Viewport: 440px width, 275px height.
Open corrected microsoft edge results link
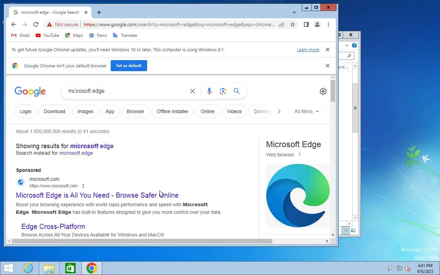(x=92, y=146)
